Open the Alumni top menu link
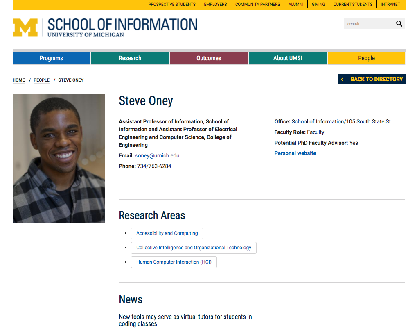Image resolution: width=417 pixels, height=328 pixels. pyautogui.click(x=296, y=5)
